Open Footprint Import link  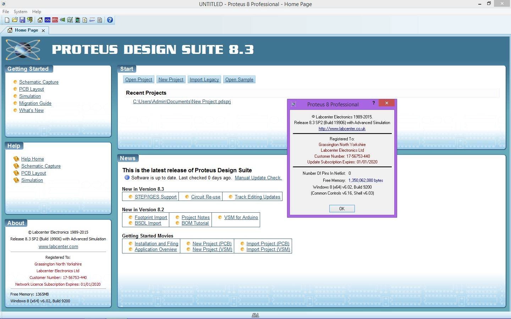(x=151, y=217)
